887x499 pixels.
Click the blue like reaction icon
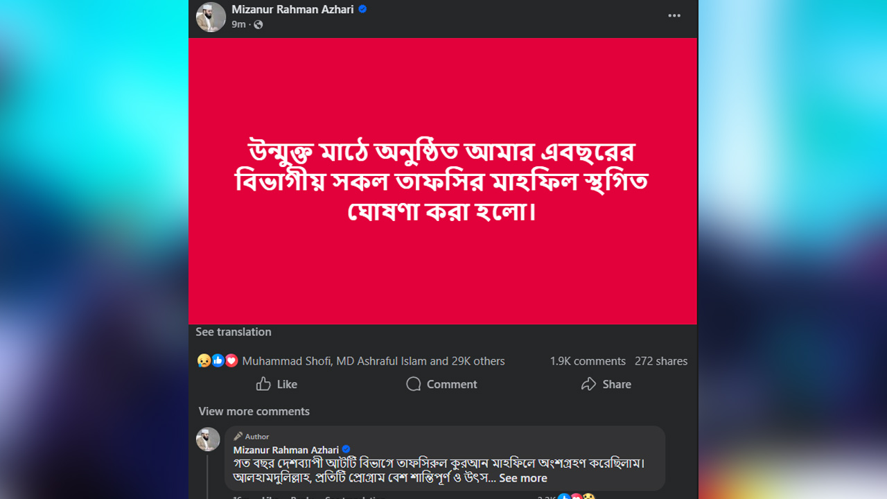(x=217, y=360)
